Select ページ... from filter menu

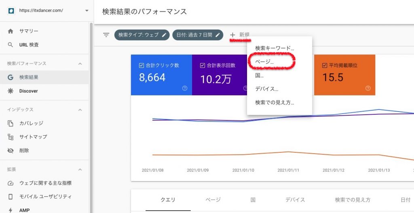[x=264, y=62]
